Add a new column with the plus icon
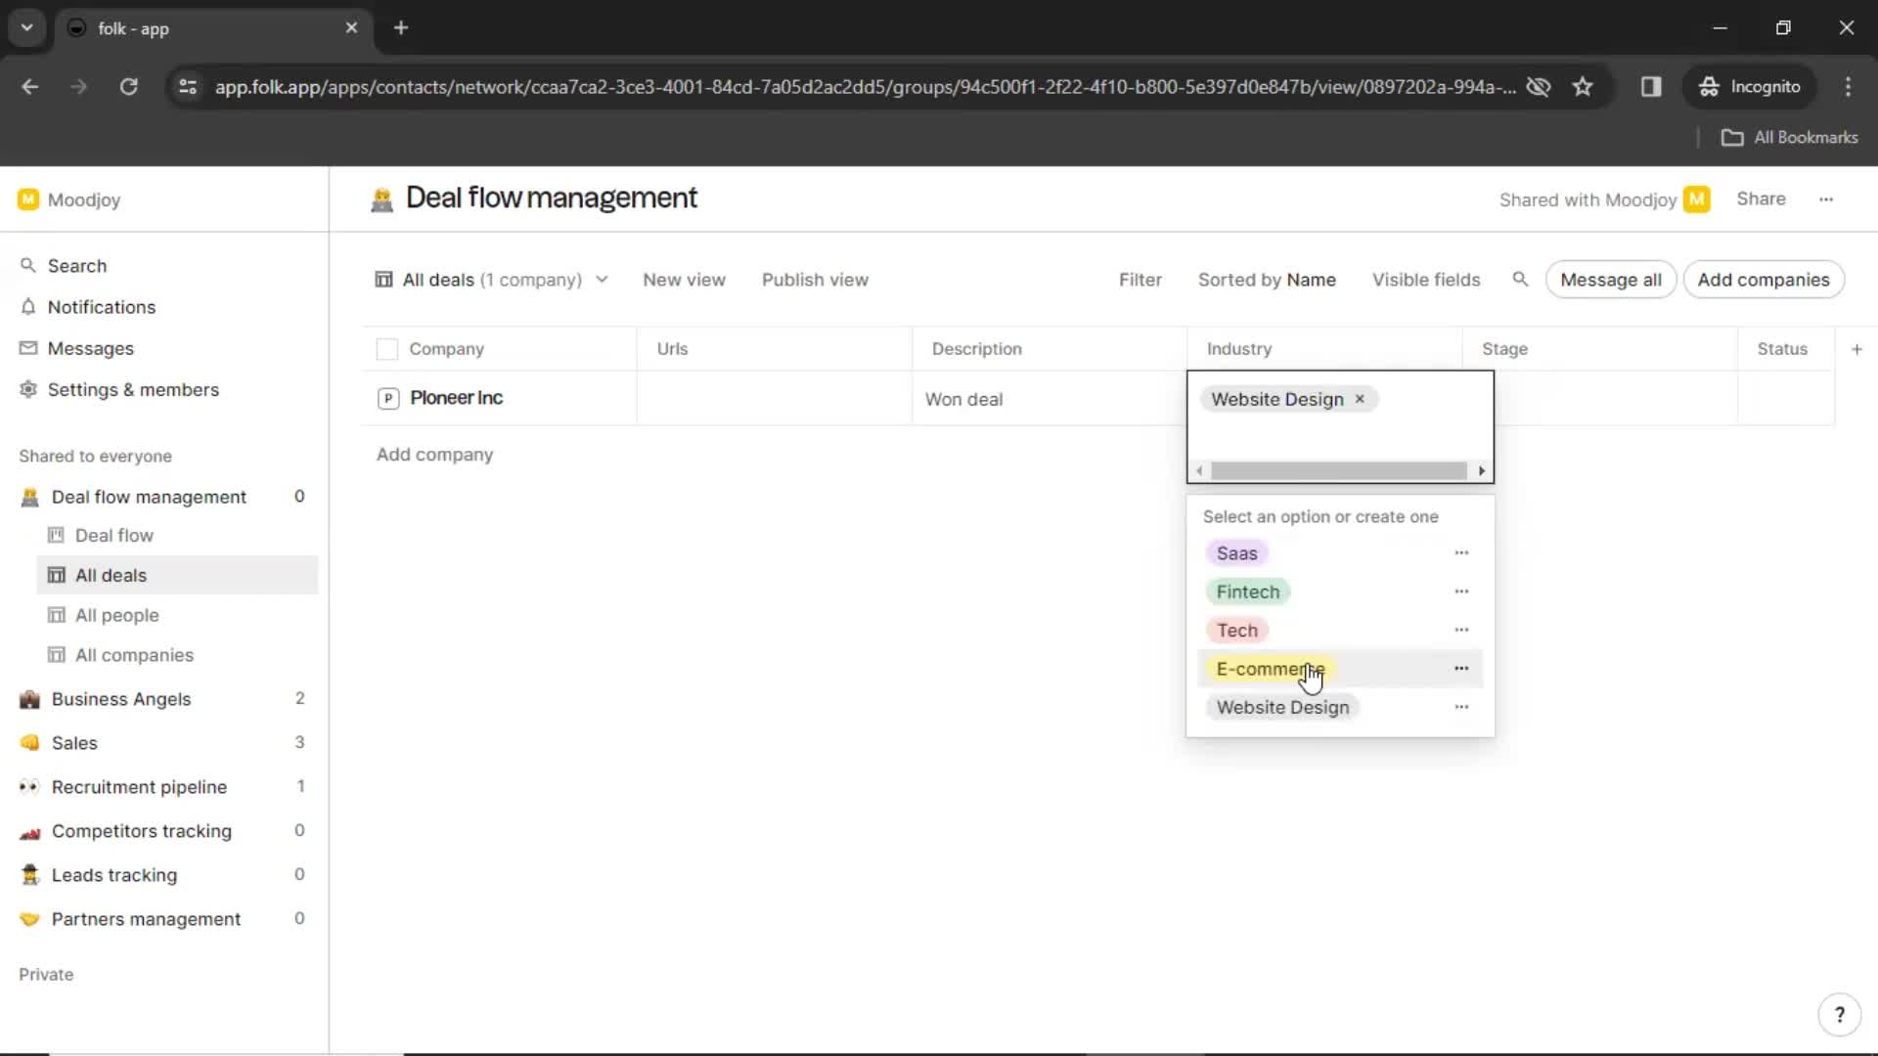1878x1056 pixels. (1856, 349)
